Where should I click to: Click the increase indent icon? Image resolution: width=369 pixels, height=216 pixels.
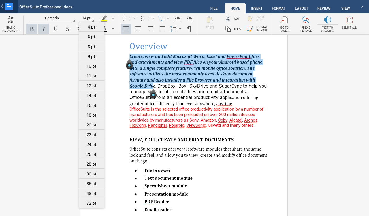click(x=189, y=18)
